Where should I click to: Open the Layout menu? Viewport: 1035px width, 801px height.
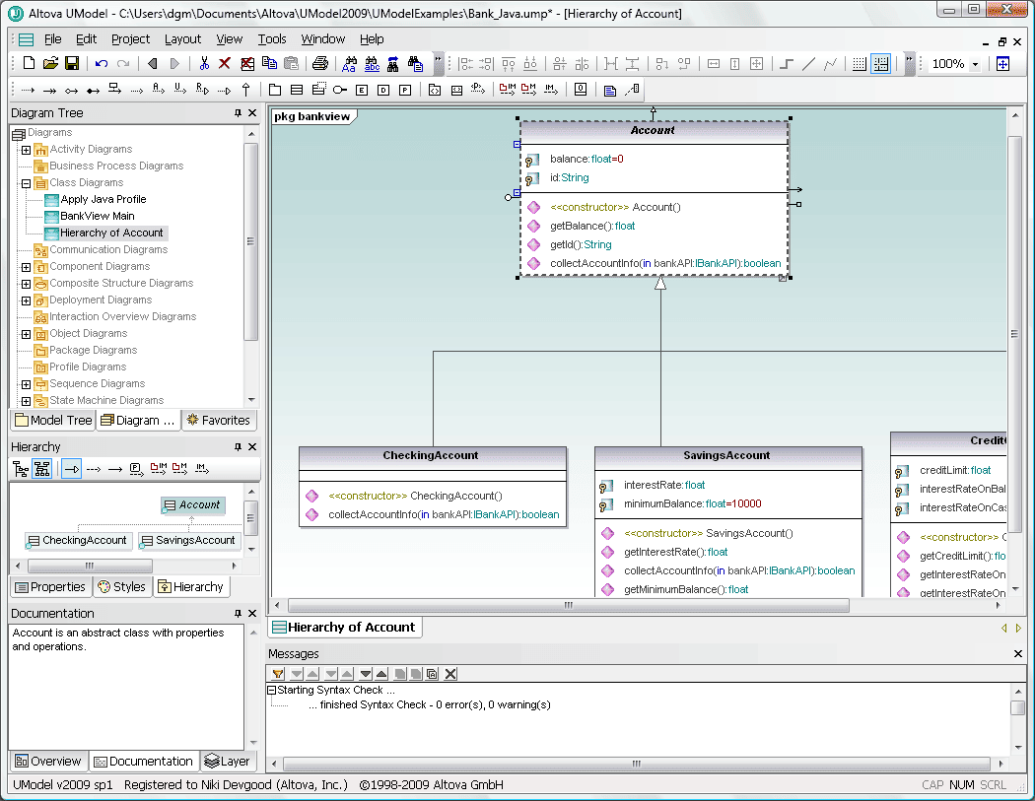(x=182, y=39)
